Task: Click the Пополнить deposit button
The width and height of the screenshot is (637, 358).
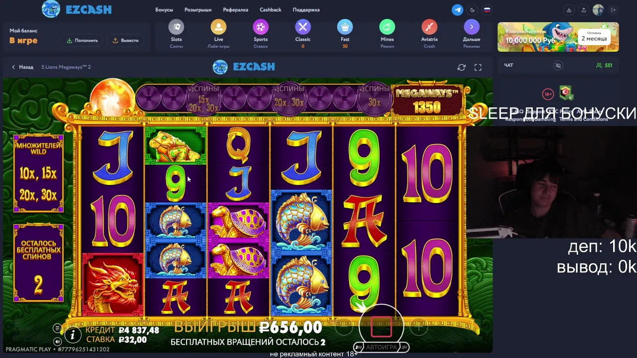Action: 83,40
